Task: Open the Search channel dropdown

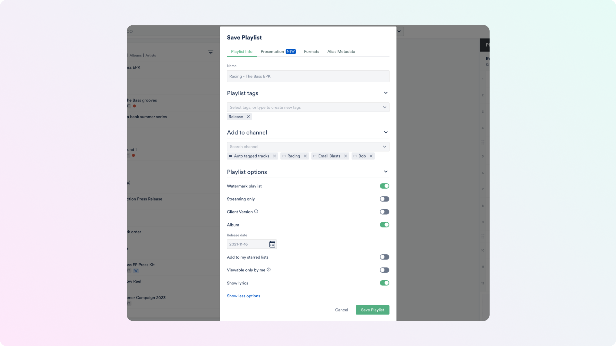Action: [x=308, y=147]
